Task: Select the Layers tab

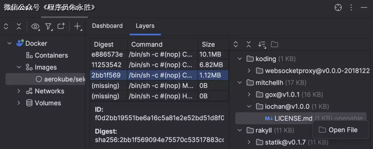Action: (x=145, y=26)
